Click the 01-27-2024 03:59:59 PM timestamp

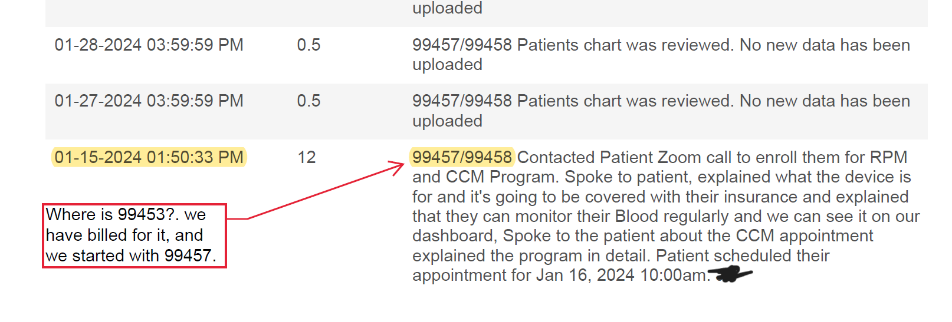tap(149, 101)
